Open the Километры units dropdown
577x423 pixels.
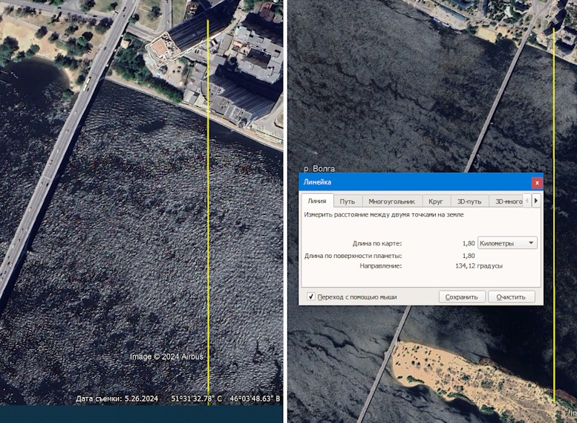click(507, 243)
